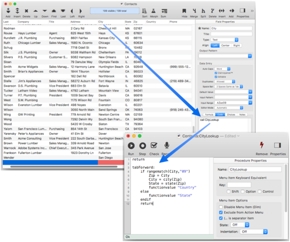Viewport: 290px width, 242px height.
Task: Switch to the Choices tab
Action: coord(231,115)
